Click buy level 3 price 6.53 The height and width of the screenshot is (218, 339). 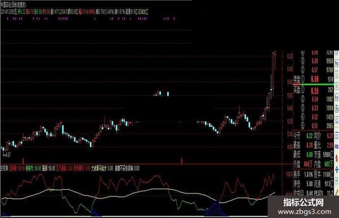click(315, 108)
